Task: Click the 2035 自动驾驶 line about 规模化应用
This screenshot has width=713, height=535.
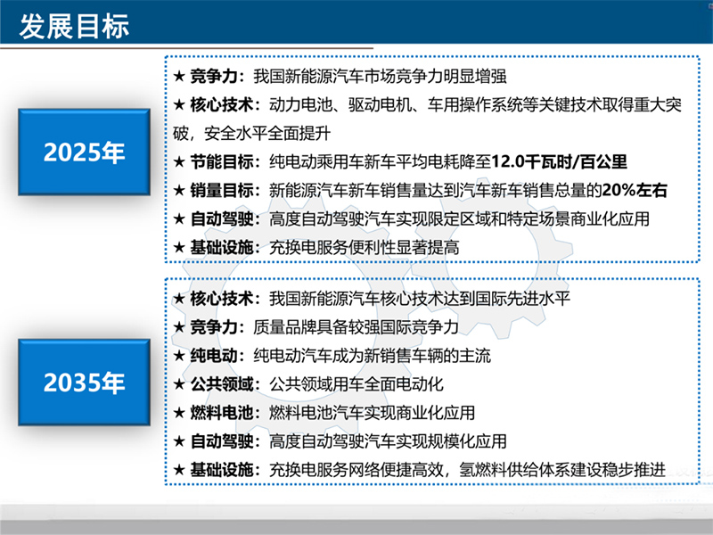Action: coord(340,441)
